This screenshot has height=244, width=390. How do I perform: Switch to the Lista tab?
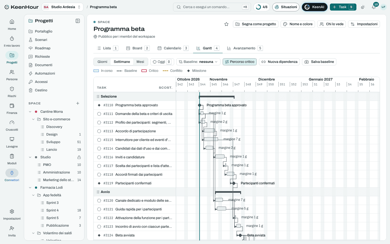click(x=108, y=48)
